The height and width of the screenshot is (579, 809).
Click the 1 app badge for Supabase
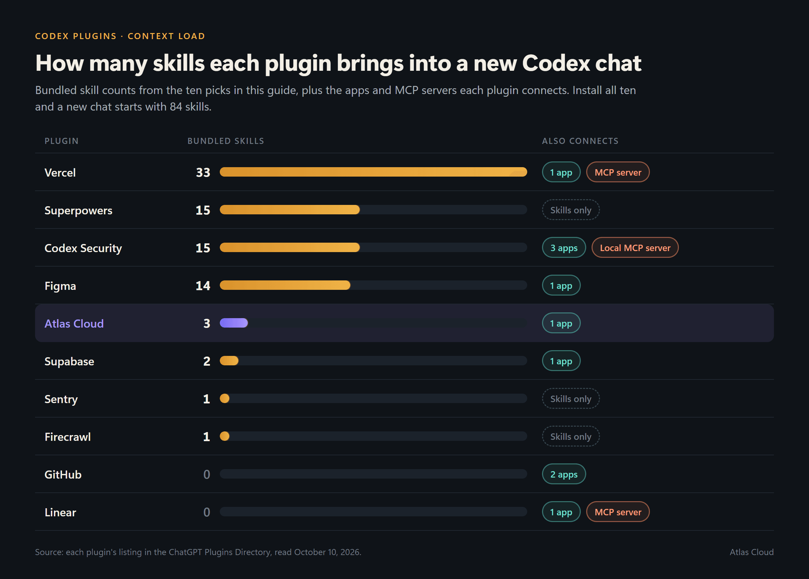pos(561,361)
